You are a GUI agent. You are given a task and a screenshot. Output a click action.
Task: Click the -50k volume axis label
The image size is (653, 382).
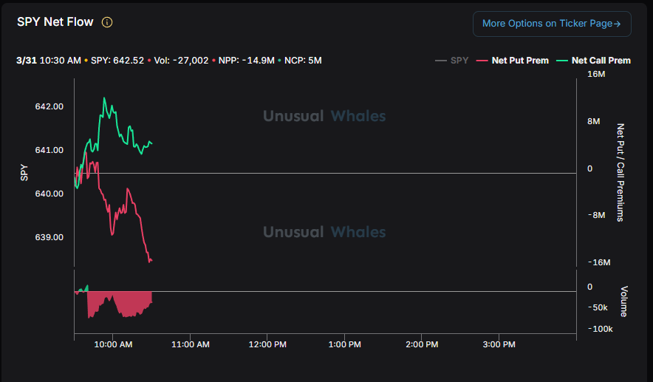(x=598, y=307)
